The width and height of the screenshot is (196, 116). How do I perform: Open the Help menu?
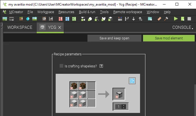167,12
